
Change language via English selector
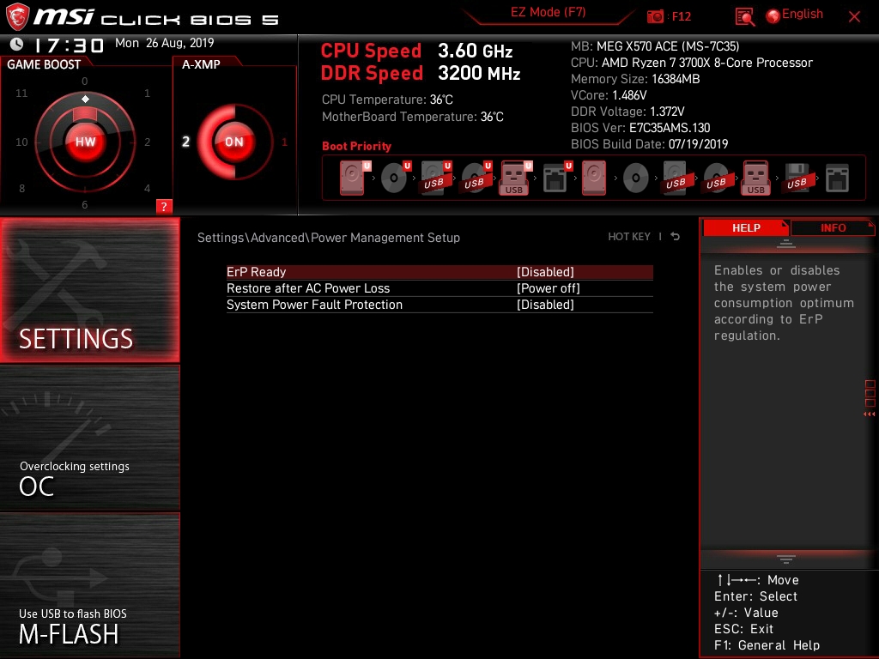point(803,14)
